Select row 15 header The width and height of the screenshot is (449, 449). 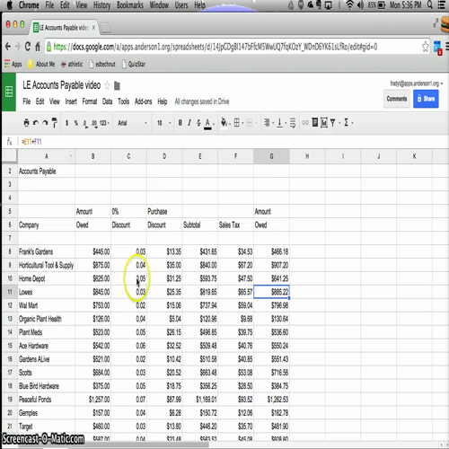[10, 346]
